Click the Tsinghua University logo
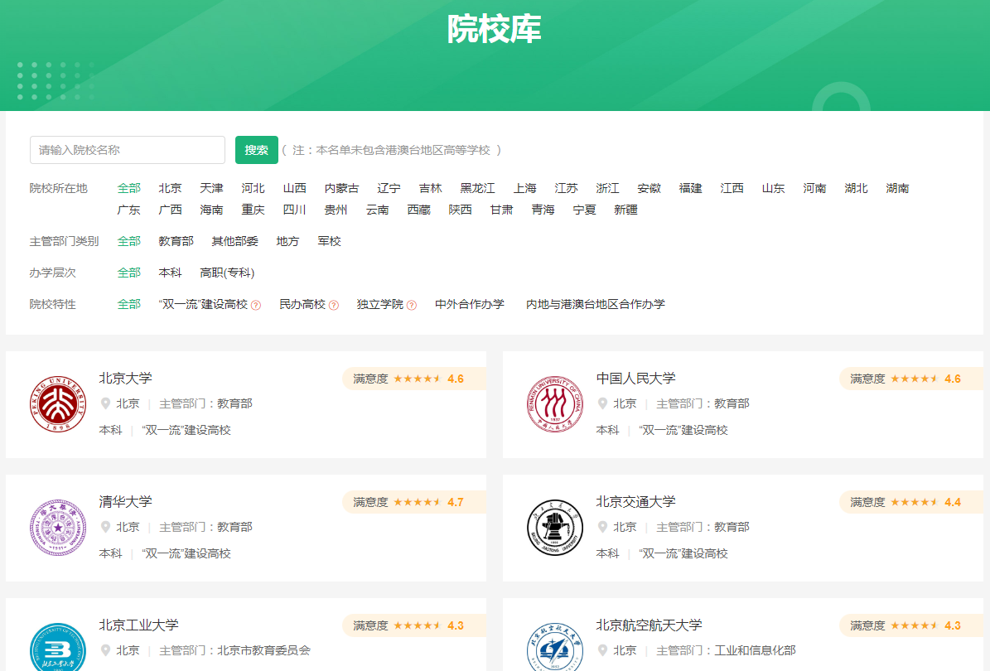This screenshot has height=671, width=990. [58, 528]
